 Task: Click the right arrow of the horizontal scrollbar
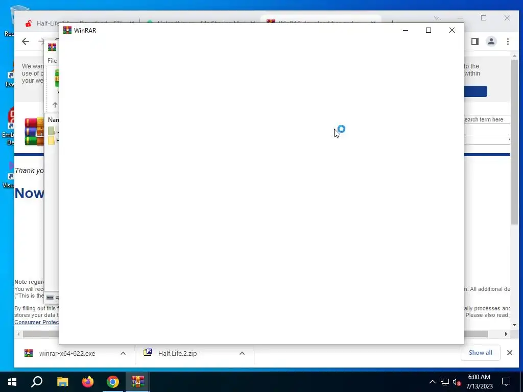[506, 334]
